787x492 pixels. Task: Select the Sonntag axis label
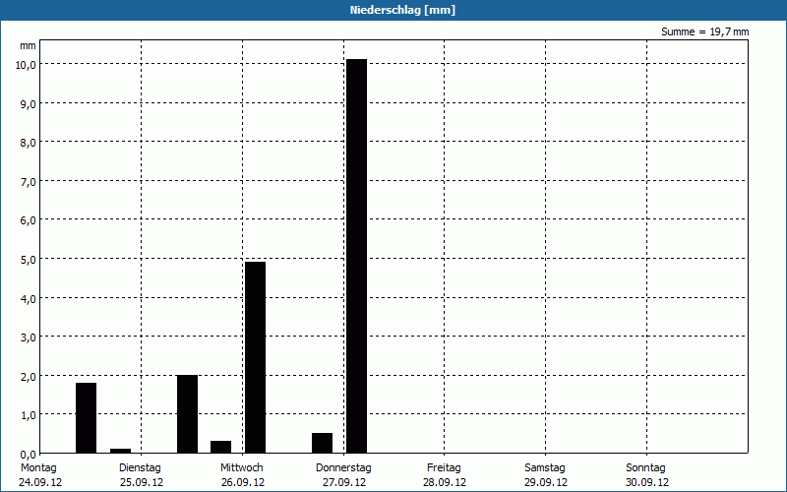[x=646, y=467]
